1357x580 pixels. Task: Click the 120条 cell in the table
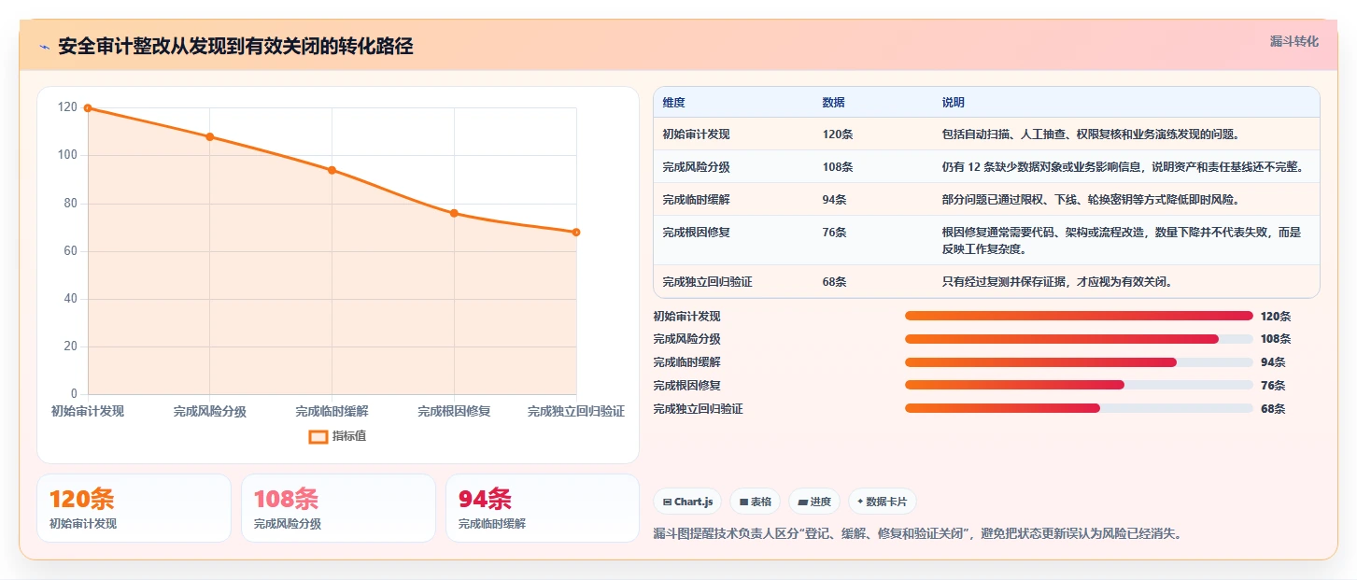838,134
